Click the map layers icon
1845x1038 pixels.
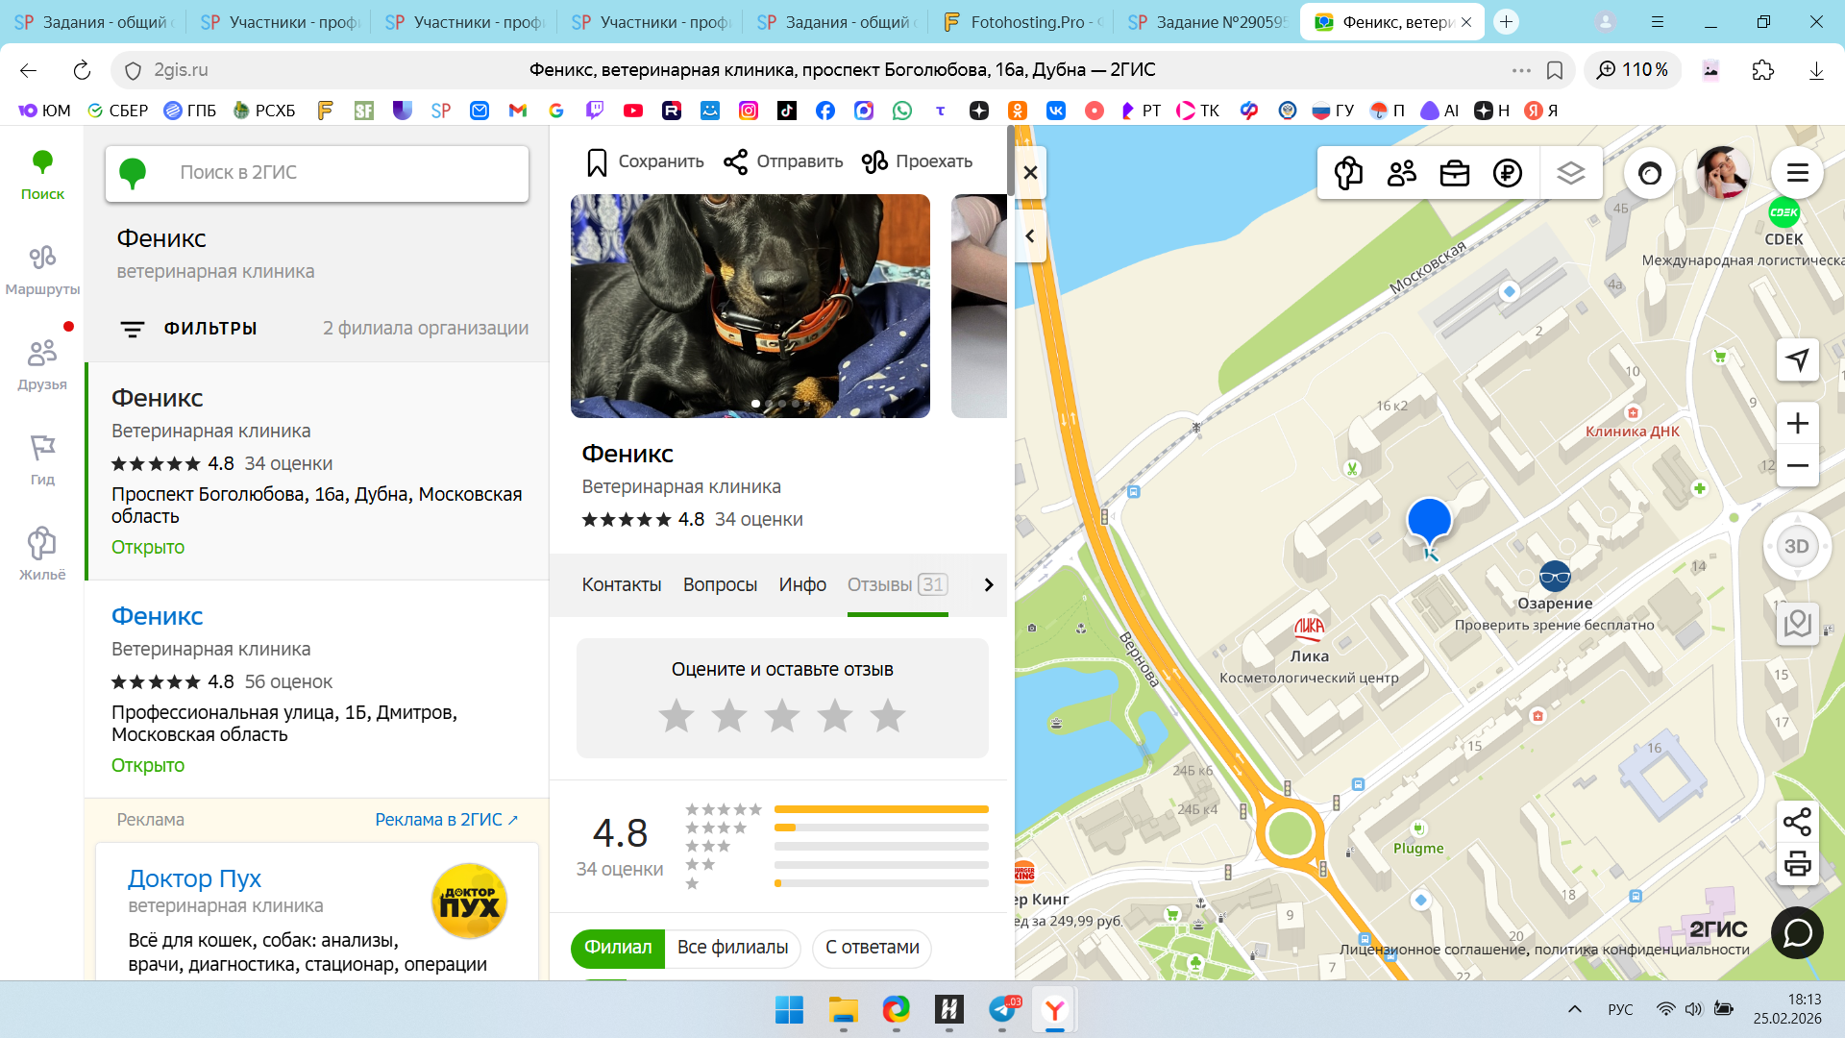[1570, 173]
